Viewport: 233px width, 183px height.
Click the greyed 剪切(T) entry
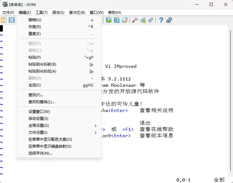click(x=59, y=44)
